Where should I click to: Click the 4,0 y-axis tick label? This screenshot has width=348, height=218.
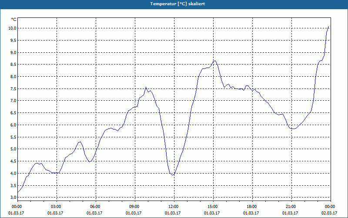(x=13, y=173)
